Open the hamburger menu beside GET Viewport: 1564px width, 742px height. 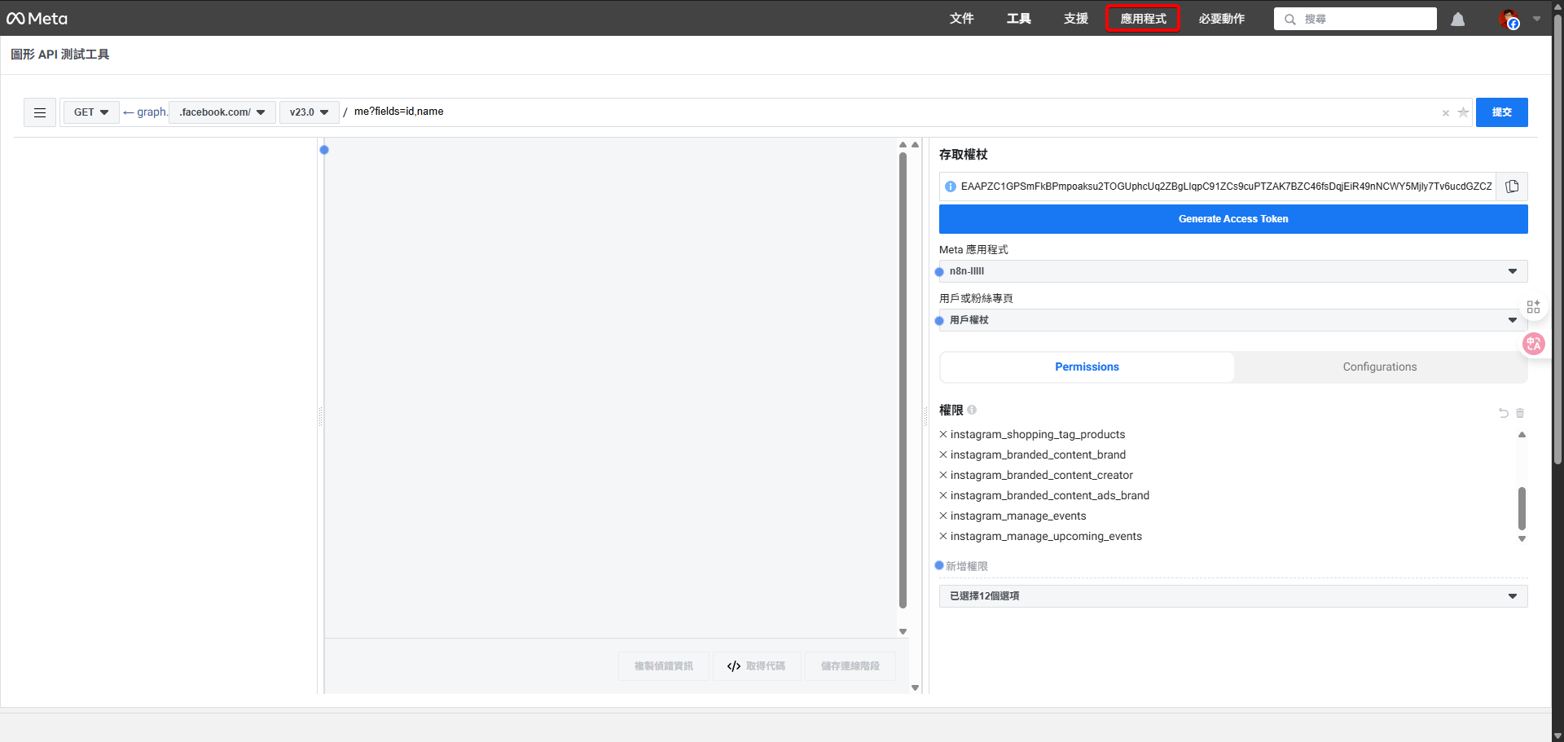[39, 112]
